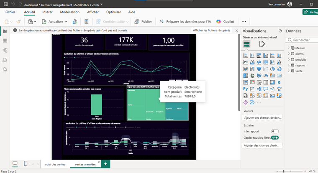Expand the vente table in Données
The height and width of the screenshot is (173, 318).
[x=288, y=70]
